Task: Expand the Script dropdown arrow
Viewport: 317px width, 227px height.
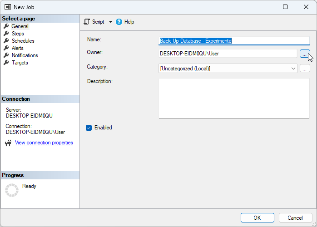Action: (110, 22)
